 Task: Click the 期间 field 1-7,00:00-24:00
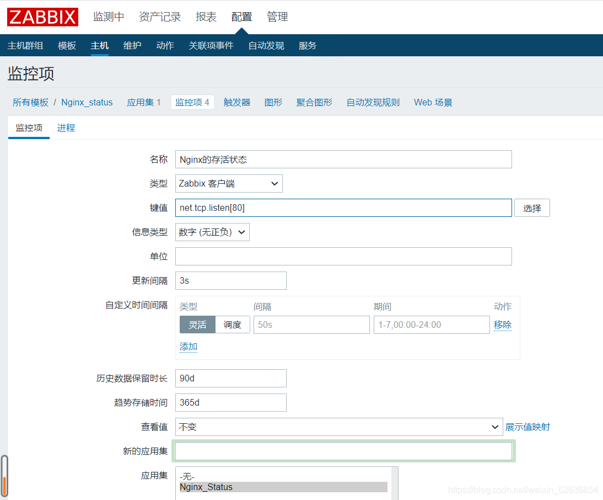[432, 325]
